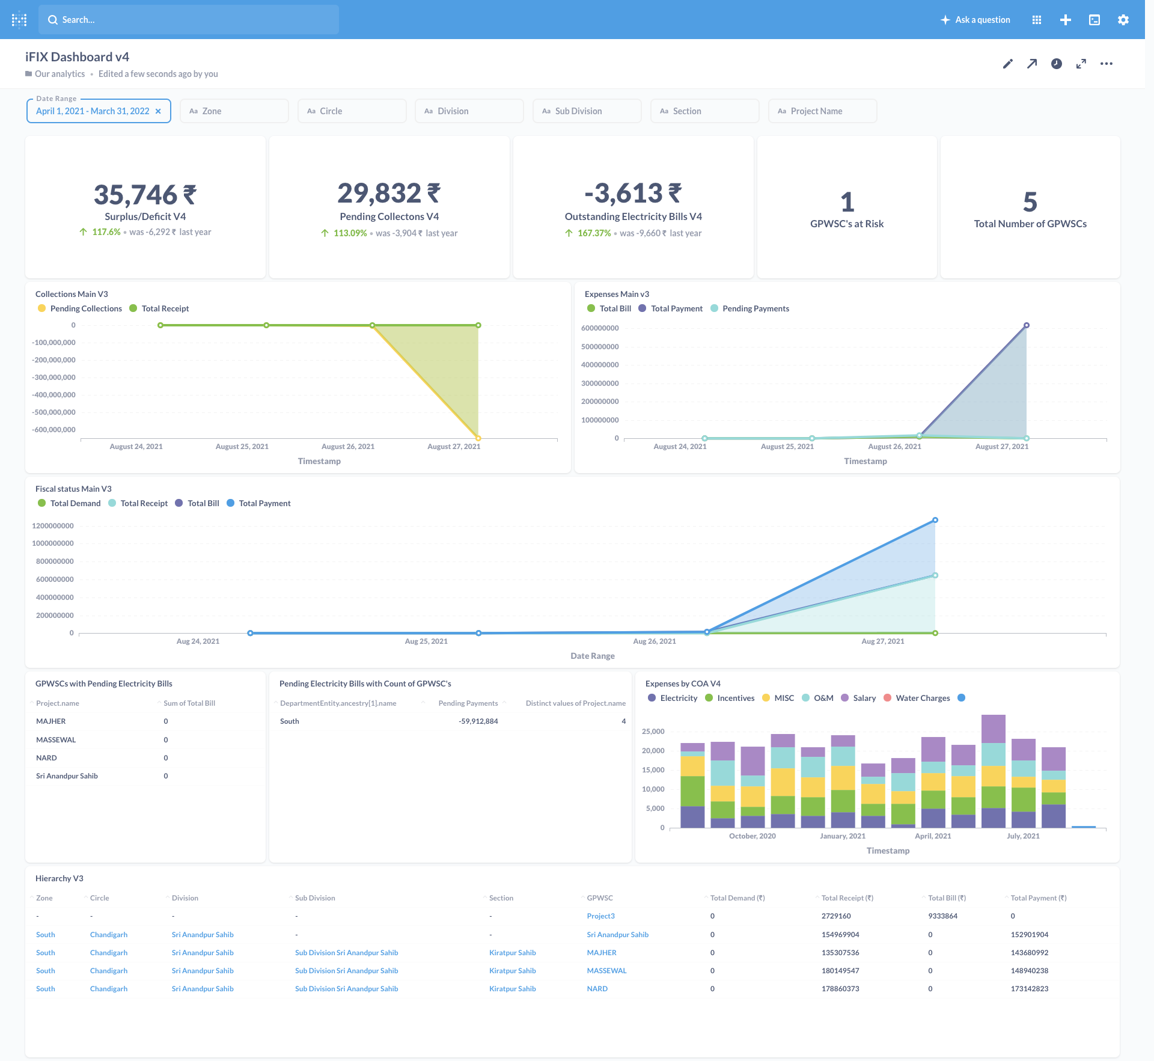
Task: Open the MASSEWAL GPWSC link
Action: click(606, 971)
